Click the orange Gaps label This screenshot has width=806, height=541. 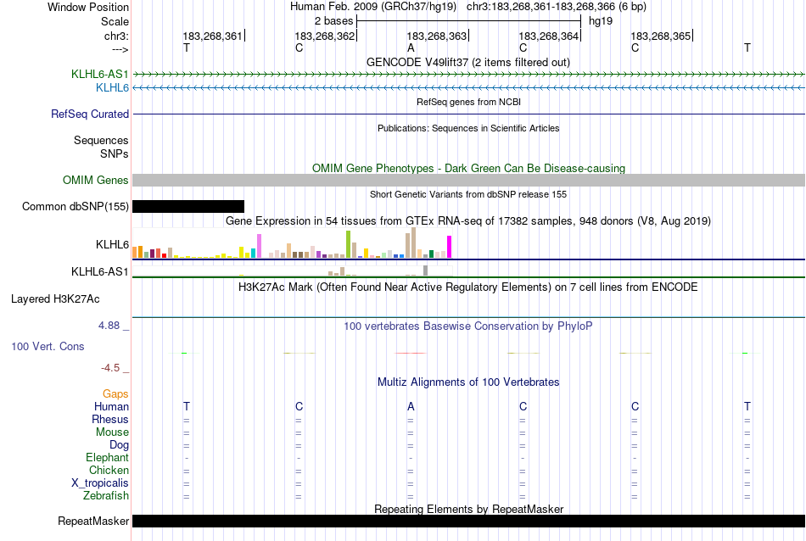(x=115, y=393)
